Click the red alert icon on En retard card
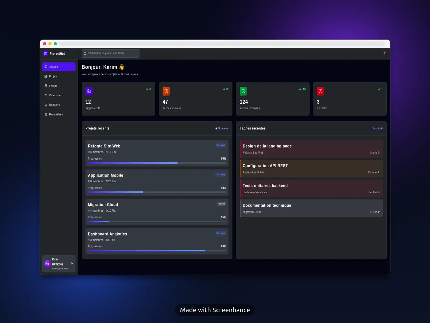The height and width of the screenshot is (323, 430). point(320,91)
